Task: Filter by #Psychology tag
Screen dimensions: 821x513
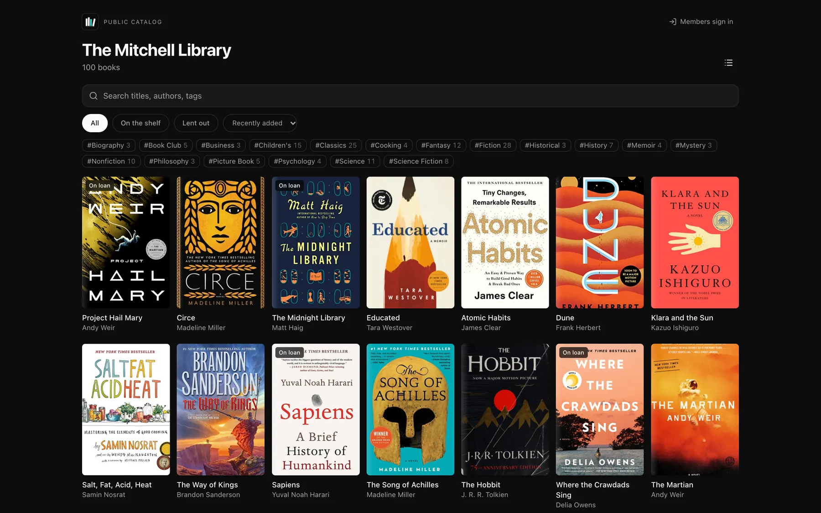Action: [297, 161]
